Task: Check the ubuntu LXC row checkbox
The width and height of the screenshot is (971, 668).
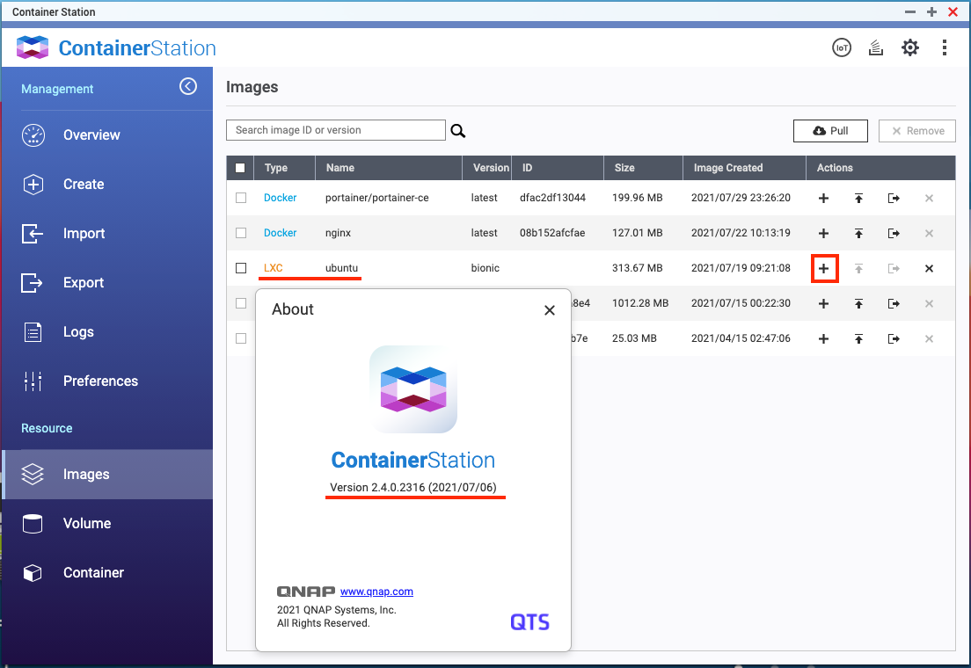Action: pyautogui.click(x=241, y=268)
